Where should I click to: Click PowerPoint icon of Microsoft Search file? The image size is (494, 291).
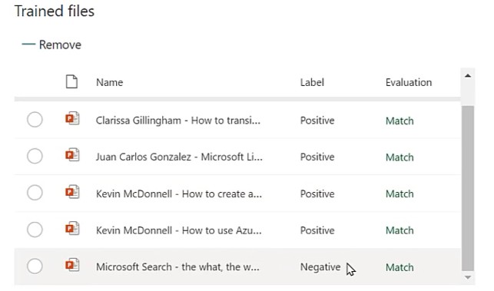coord(72,265)
